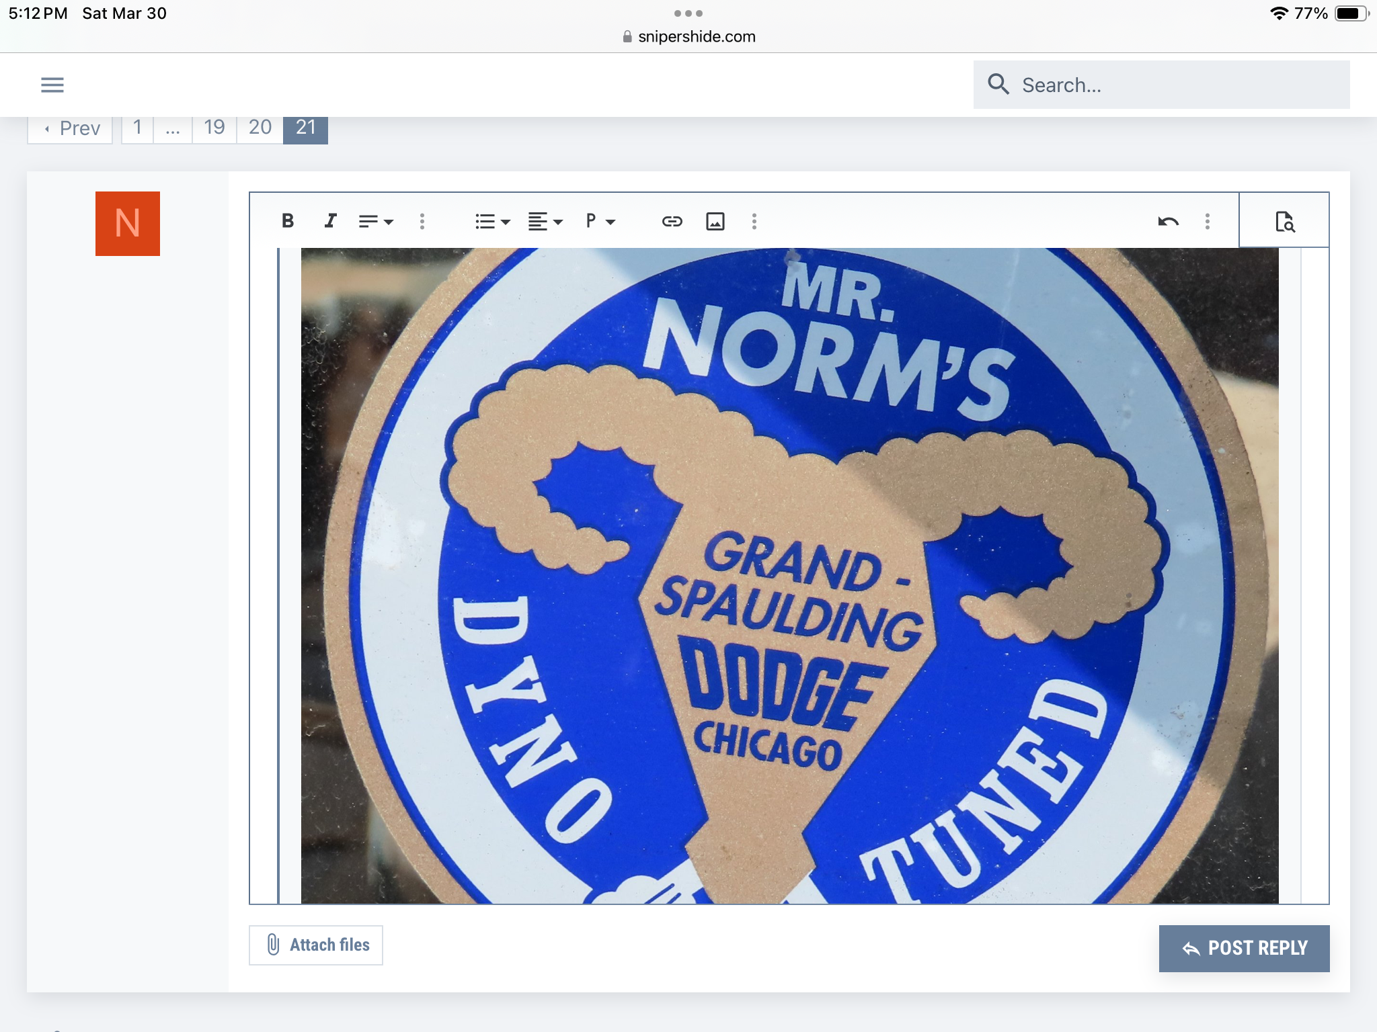Open more insert options after image icon

pyautogui.click(x=754, y=221)
